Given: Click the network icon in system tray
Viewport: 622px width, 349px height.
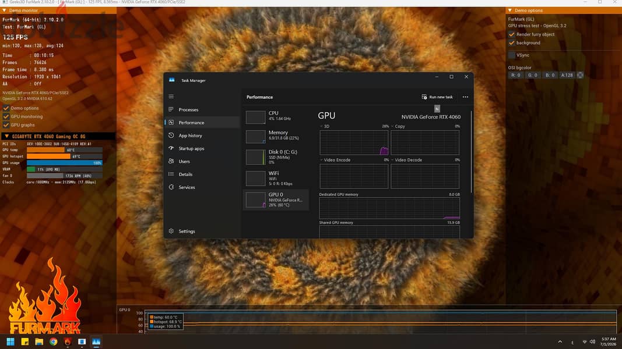Looking at the screenshot, I should pos(584,341).
